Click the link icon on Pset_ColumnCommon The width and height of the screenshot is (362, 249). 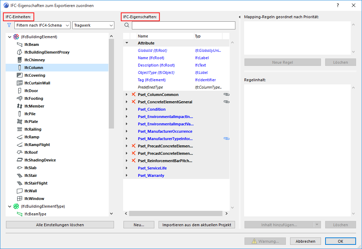[227, 94]
